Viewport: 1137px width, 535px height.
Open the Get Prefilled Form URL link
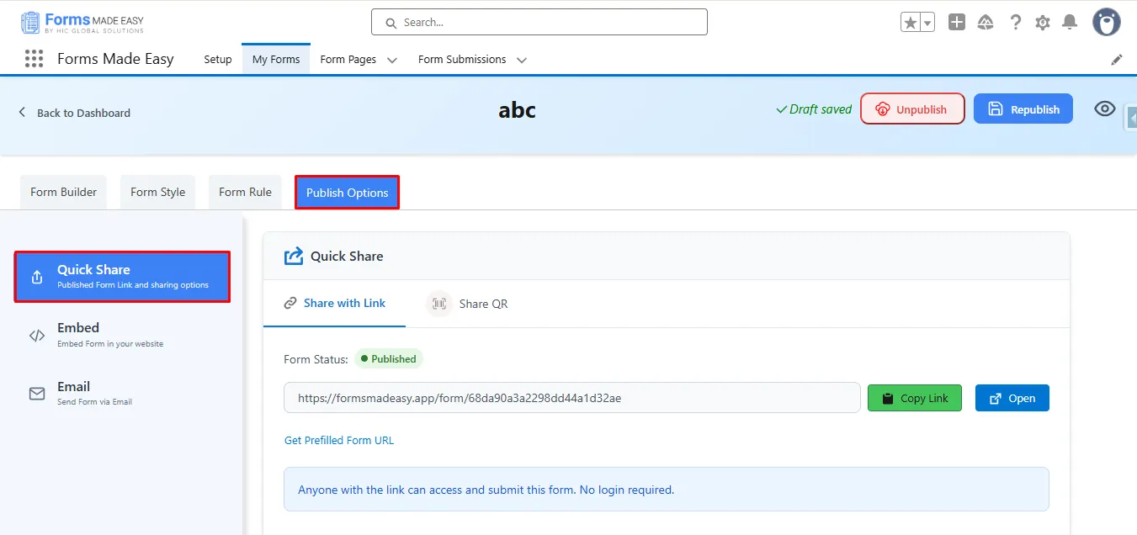[x=338, y=440]
